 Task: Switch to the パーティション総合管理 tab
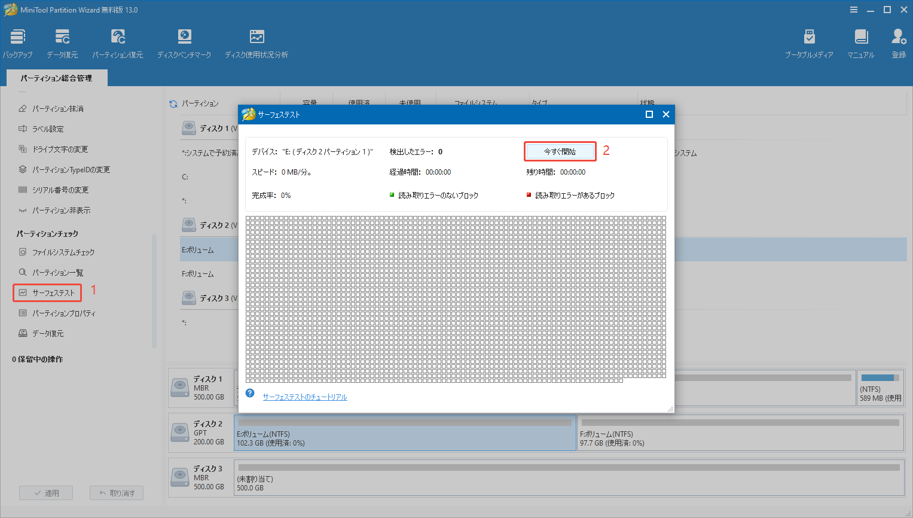[57, 77]
